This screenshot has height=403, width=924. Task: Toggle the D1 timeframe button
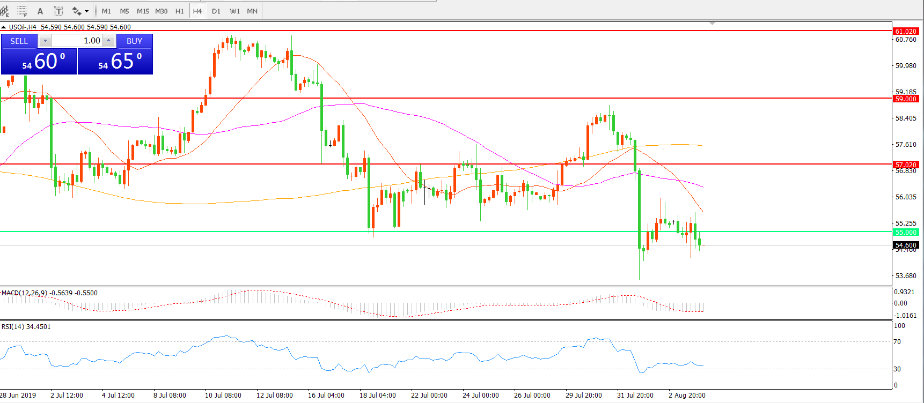tap(216, 11)
